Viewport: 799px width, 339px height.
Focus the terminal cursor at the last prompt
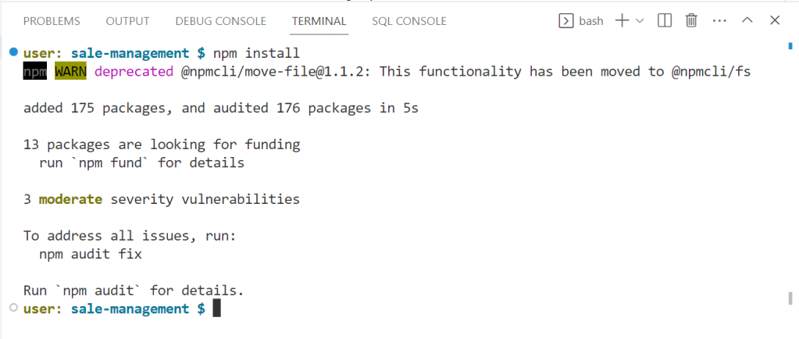click(x=217, y=309)
